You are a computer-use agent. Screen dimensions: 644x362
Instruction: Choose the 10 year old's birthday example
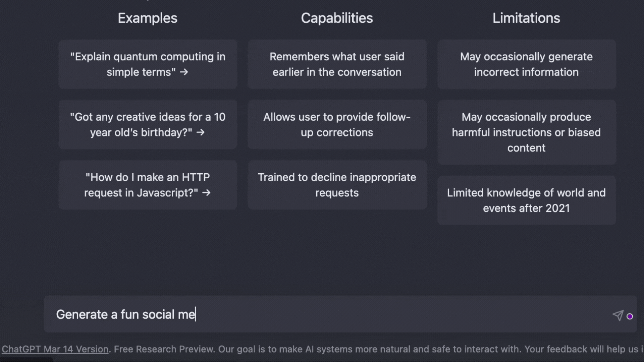(x=148, y=124)
